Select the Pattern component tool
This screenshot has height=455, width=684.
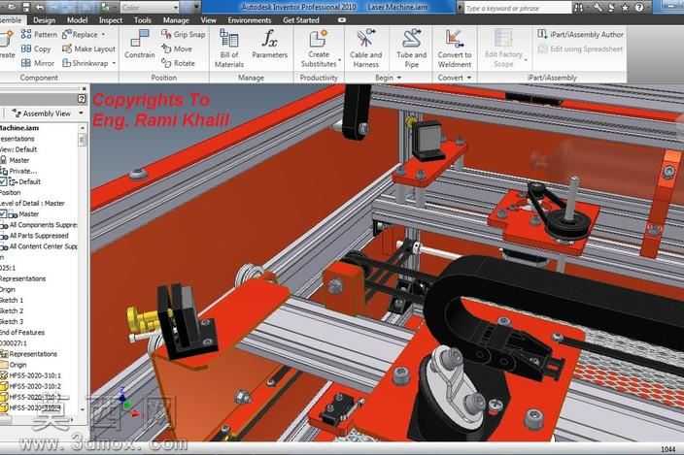(x=39, y=34)
